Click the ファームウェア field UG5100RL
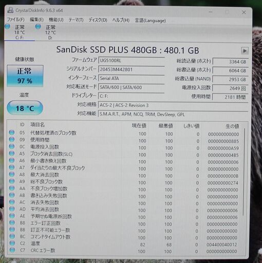 tap(132, 61)
